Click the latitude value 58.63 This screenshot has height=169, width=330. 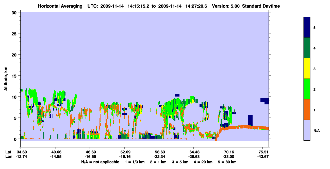(159, 152)
